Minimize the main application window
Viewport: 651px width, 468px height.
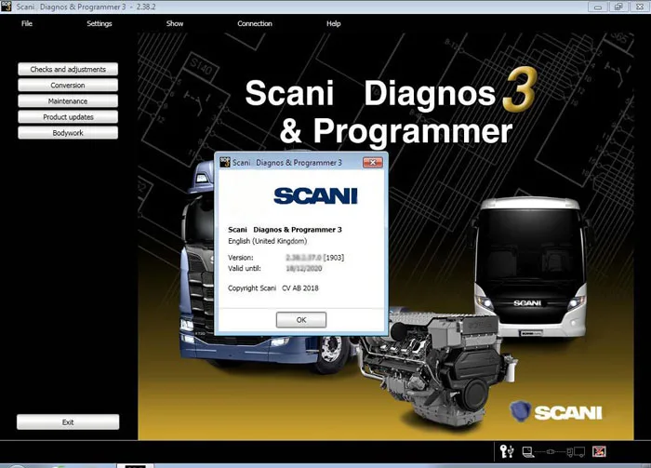click(598, 7)
